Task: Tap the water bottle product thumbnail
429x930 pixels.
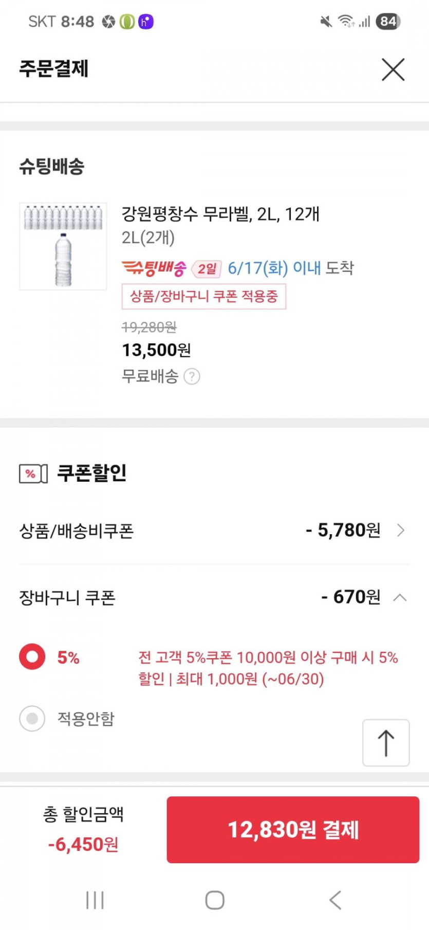Action: [63, 246]
